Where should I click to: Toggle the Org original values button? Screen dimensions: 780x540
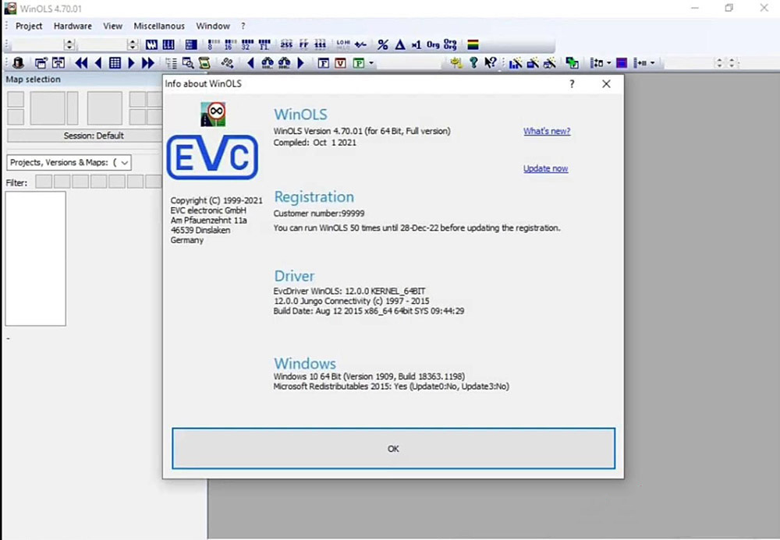point(434,44)
